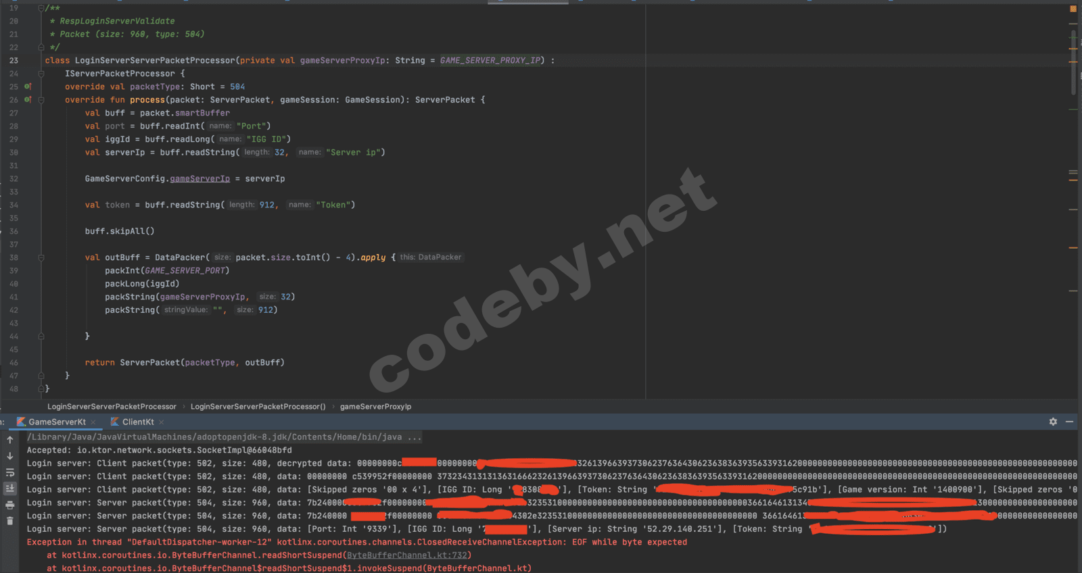Image resolution: width=1082 pixels, height=573 pixels.
Task: Click the up arrow in Run toolbar
Action: pyautogui.click(x=10, y=440)
